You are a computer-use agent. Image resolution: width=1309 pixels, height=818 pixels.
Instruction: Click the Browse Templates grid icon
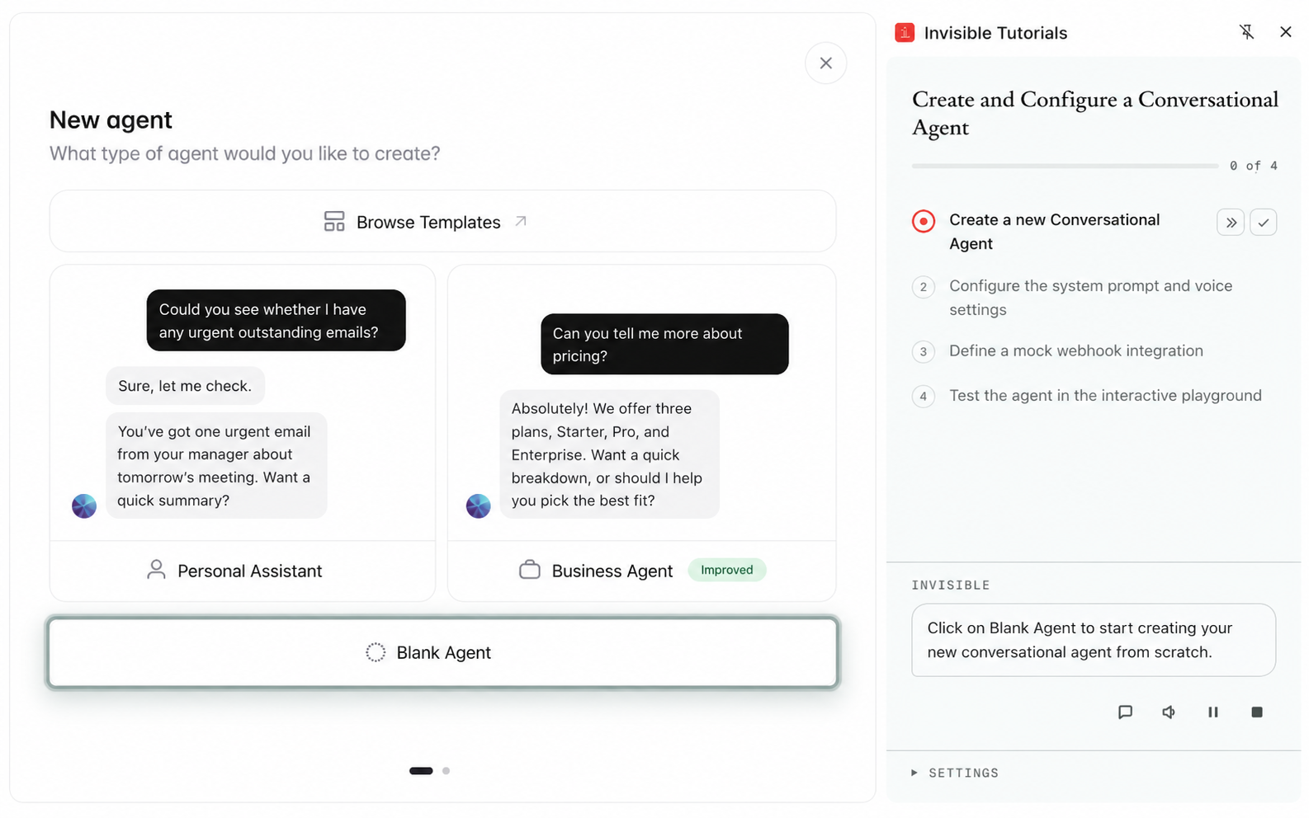334,221
